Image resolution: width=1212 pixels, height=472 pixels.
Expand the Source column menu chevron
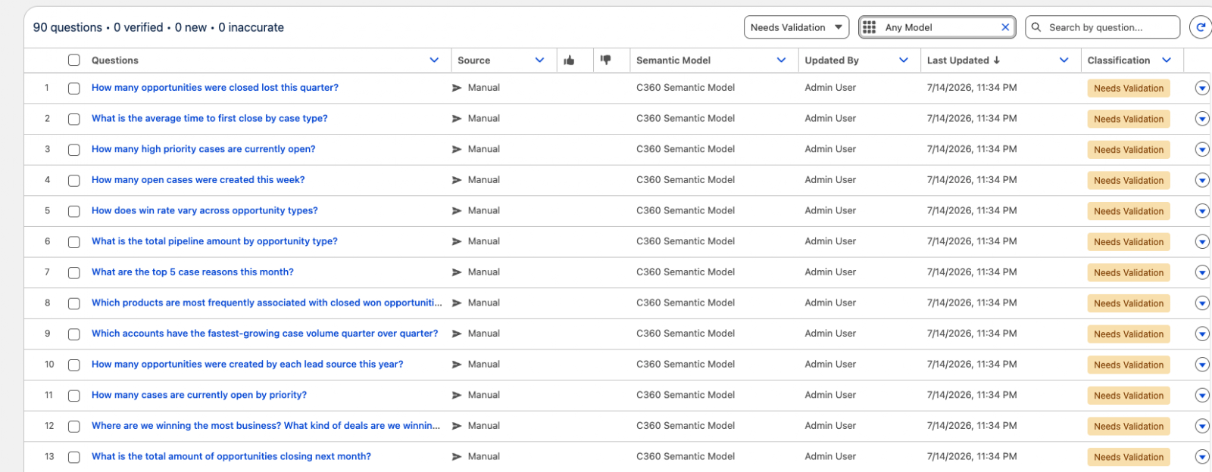539,60
